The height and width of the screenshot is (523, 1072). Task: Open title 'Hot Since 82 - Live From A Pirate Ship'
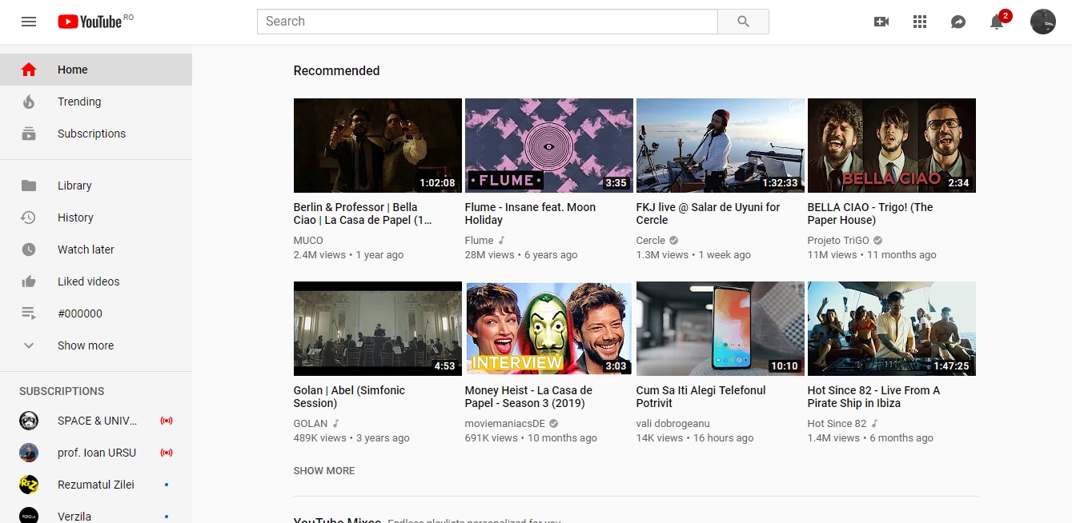coord(873,397)
